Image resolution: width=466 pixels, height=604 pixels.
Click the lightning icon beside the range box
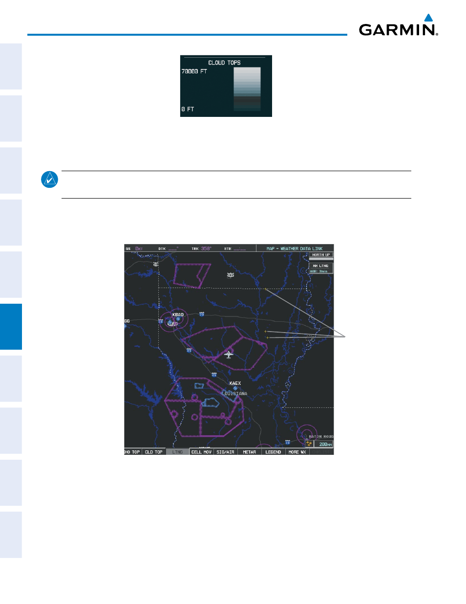[x=309, y=444]
